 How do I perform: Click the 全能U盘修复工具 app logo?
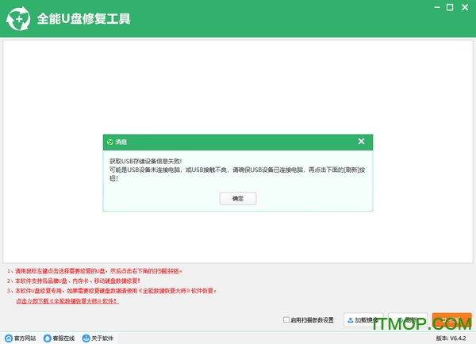tap(18, 19)
